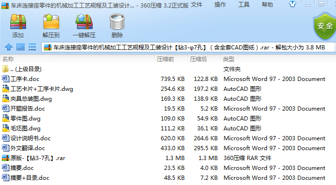
Task: Click the archive path address field
Action: click(189, 48)
